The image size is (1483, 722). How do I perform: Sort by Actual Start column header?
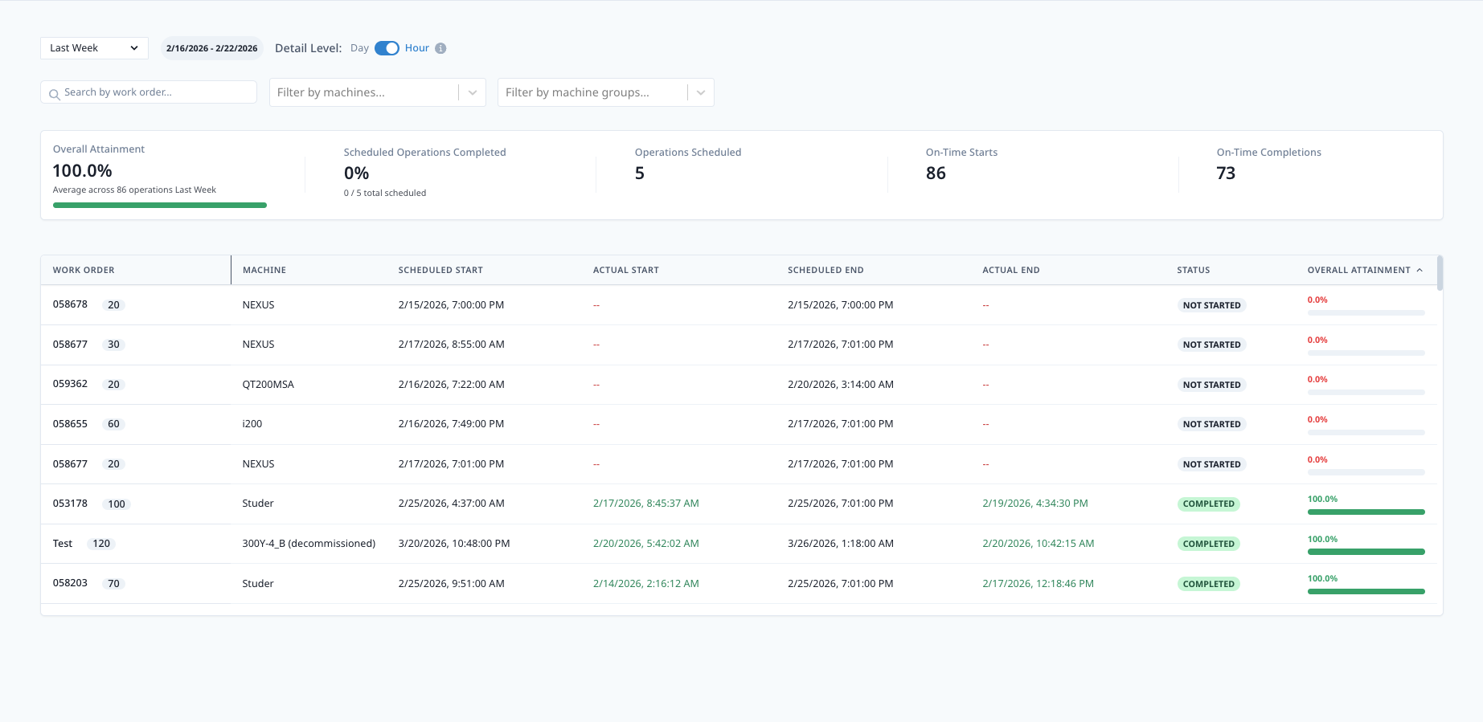(x=626, y=270)
